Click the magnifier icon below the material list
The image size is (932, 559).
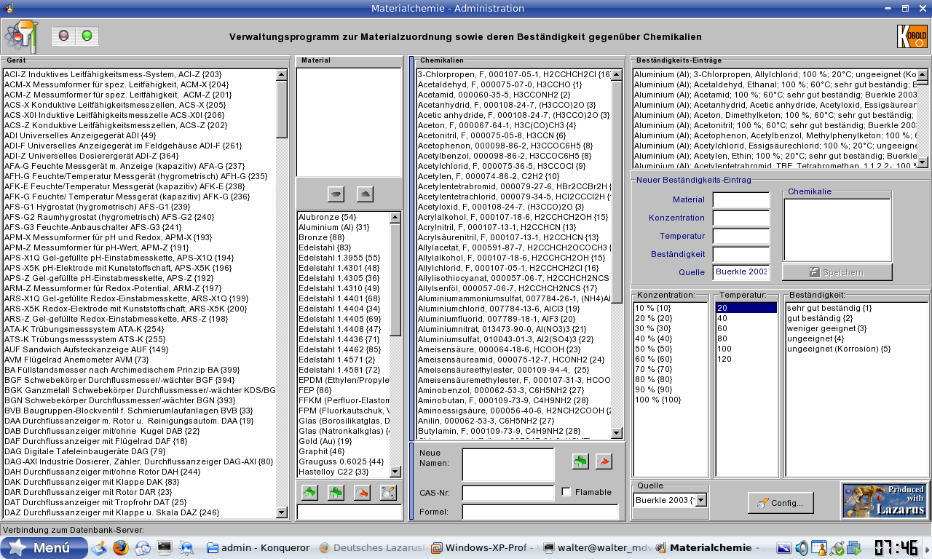pos(388,493)
